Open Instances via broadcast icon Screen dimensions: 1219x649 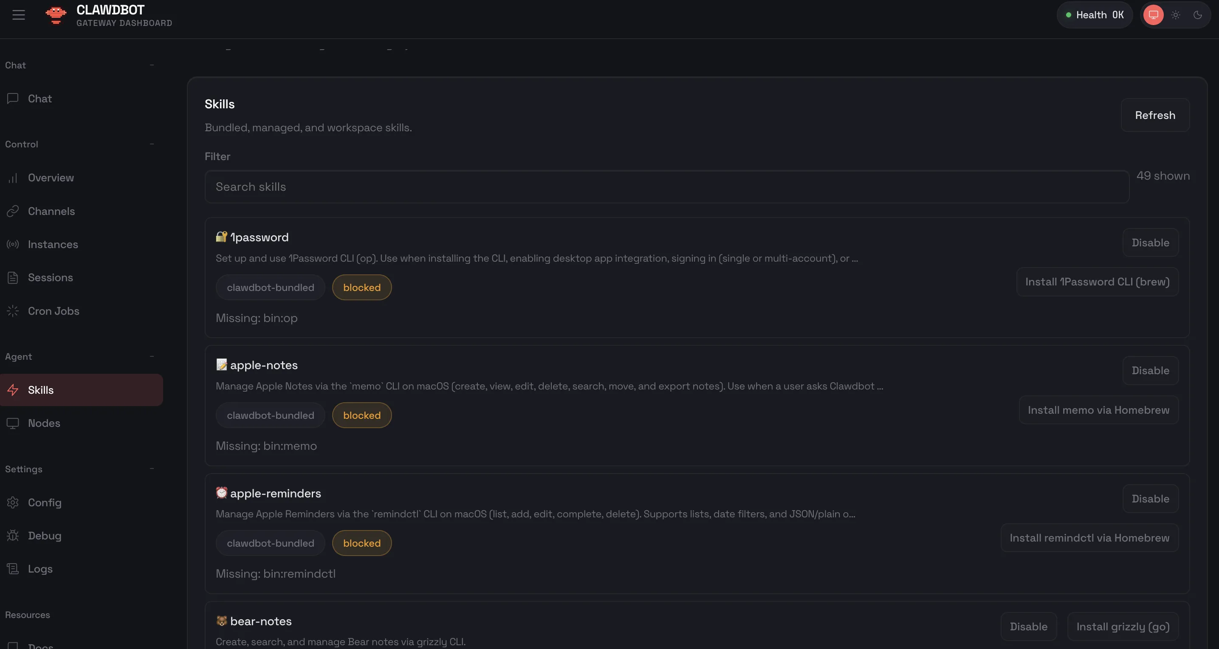(13, 244)
